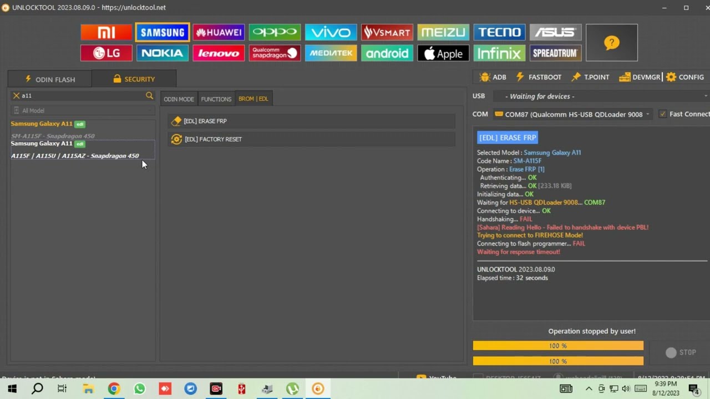Switch to the ODIN FLASH tab
The height and width of the screenshot is (399, 710).
tap(50, 79)
